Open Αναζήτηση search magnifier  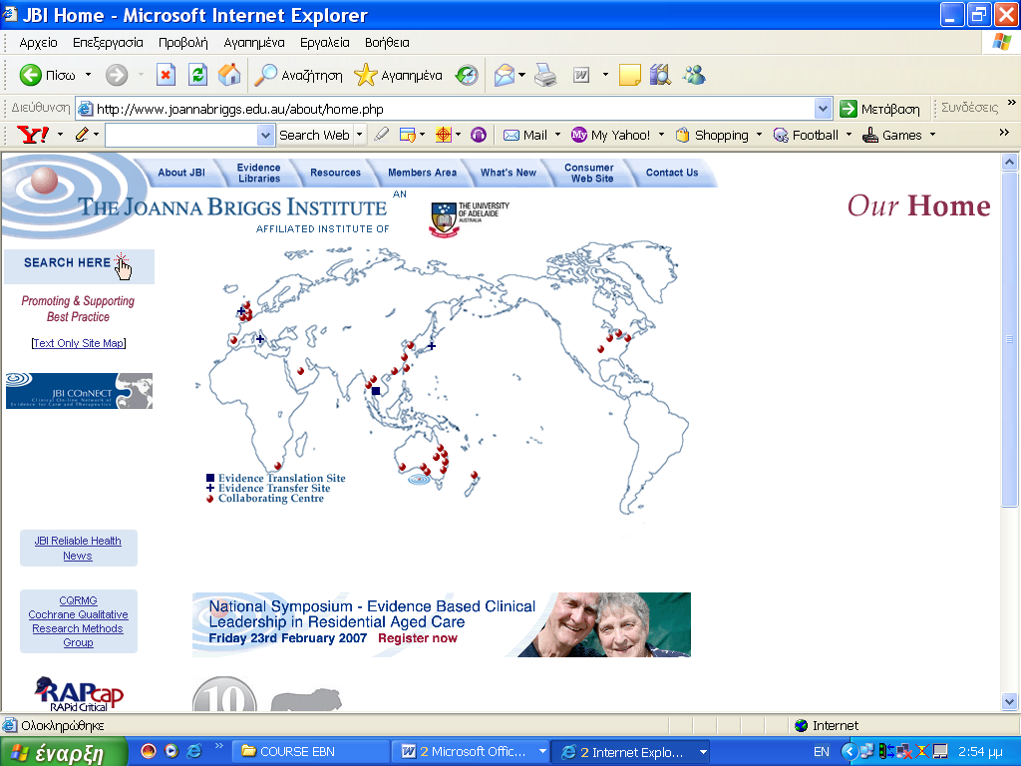pos(297,75)
